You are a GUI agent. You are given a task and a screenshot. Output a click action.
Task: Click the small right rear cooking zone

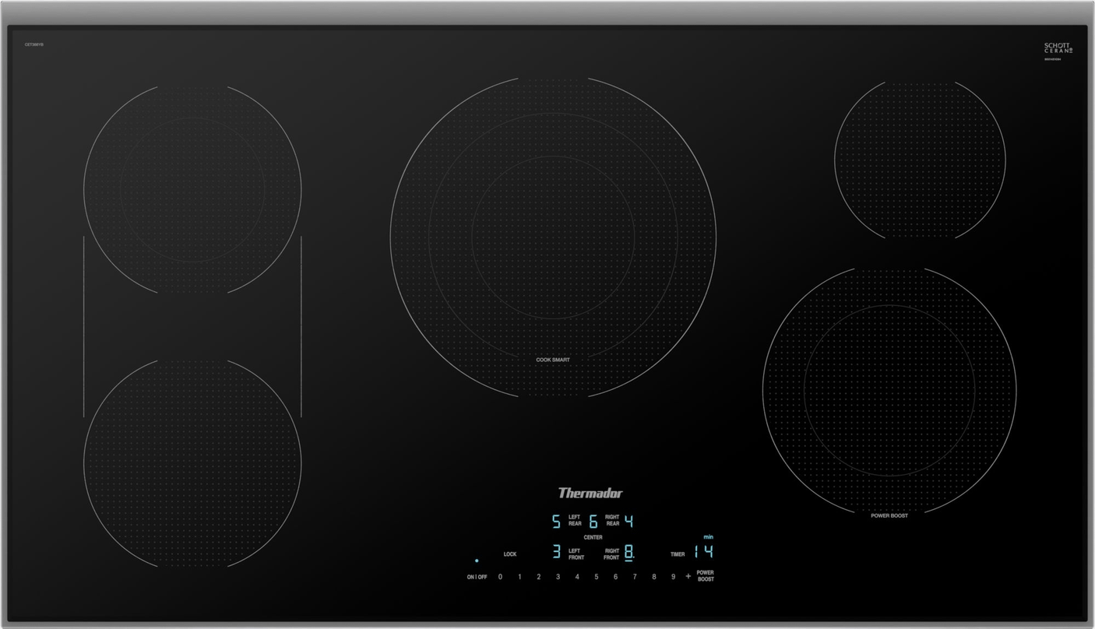click(x=920, y=160)
